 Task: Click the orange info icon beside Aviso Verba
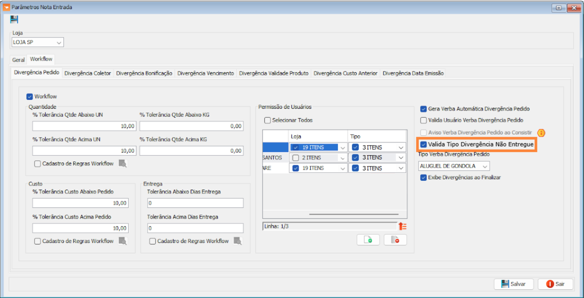(x=541, y=133)
